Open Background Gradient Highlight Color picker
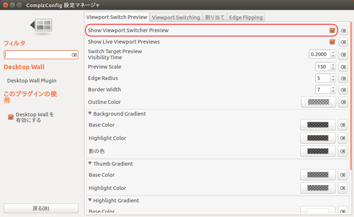The width and height of the screenshot is (354, 217). point(318,138)
